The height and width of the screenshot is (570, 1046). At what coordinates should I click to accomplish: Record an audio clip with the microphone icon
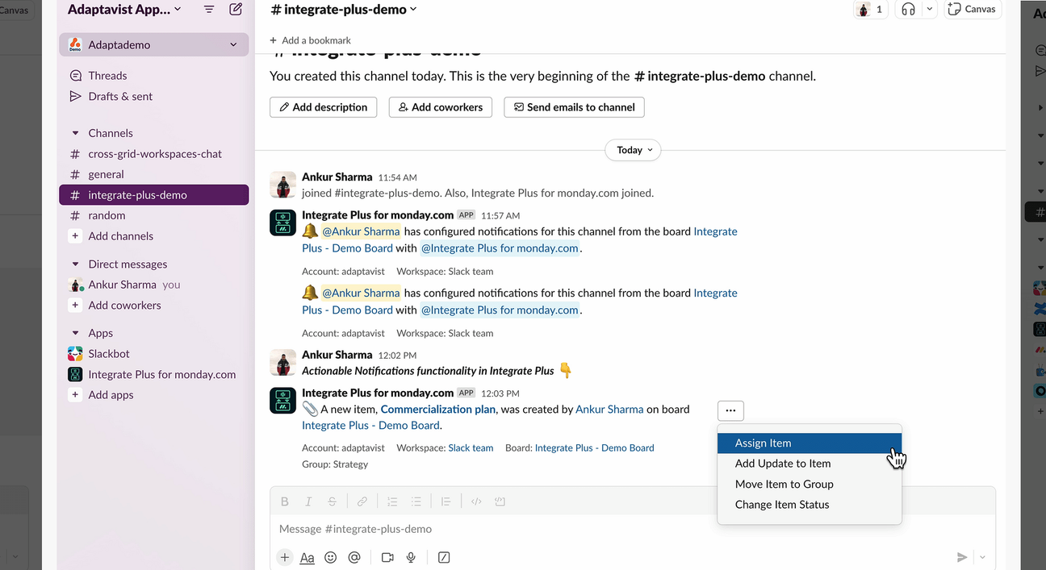point(411,557)
